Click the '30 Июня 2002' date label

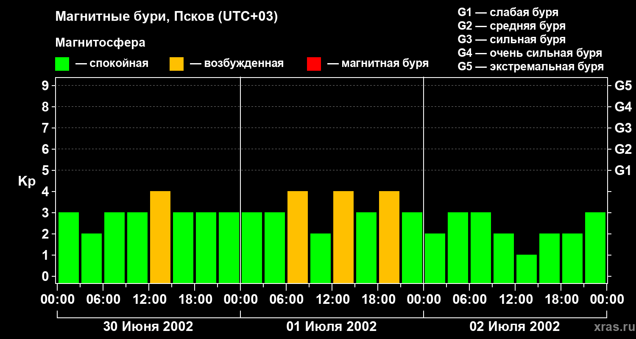(148, 327)
